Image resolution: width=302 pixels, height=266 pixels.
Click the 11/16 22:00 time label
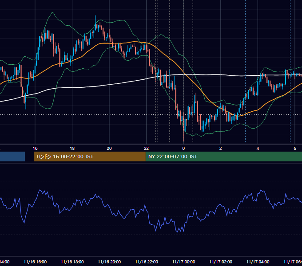click(147, 262)
